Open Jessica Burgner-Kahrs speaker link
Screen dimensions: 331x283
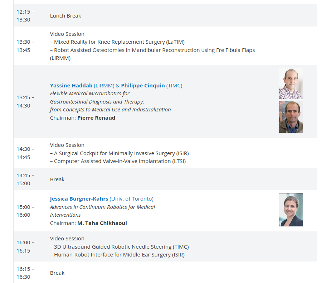[x=79, y=199]
